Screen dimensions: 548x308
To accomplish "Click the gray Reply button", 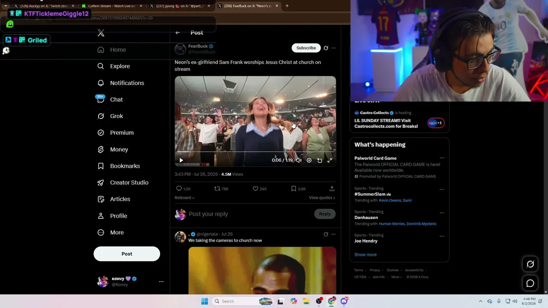I will (x=325, y=214).
